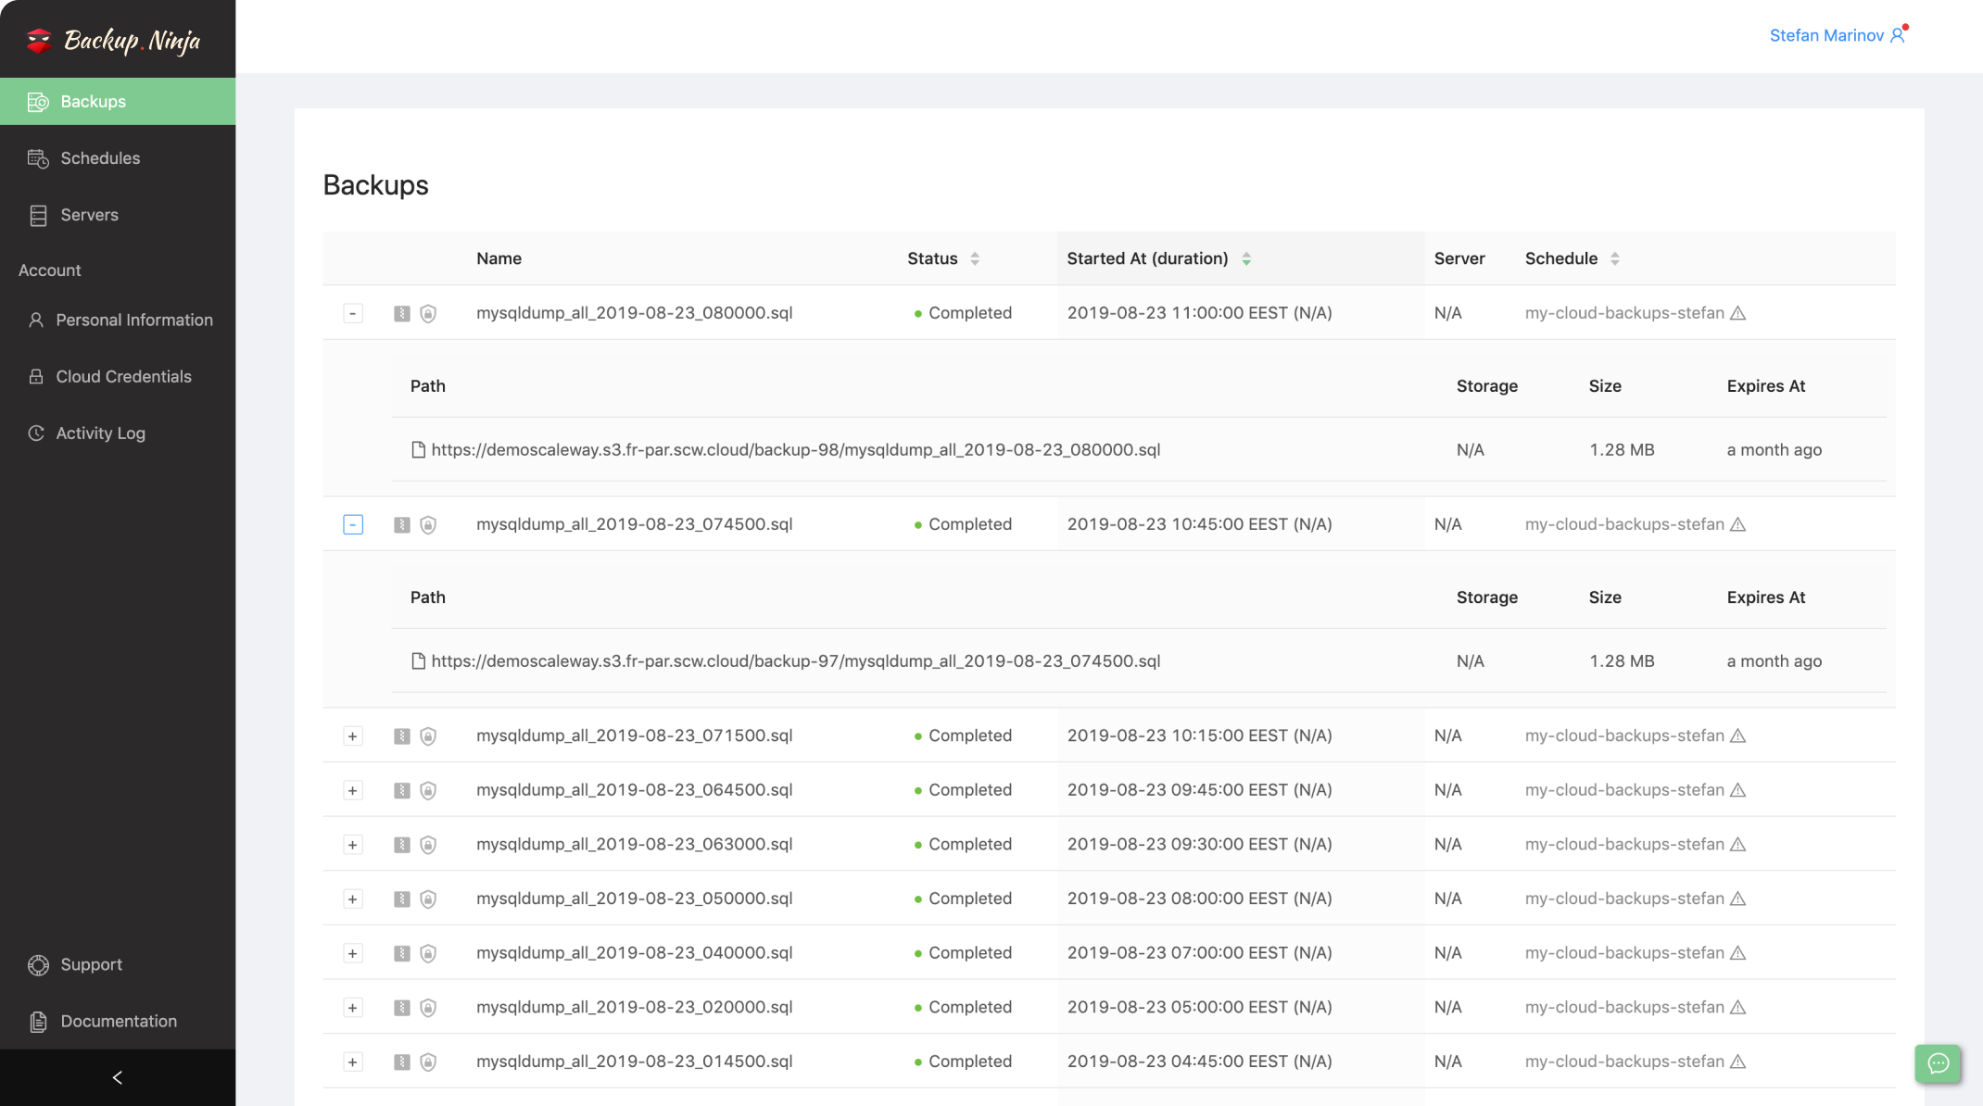Expand the mysqldump_all_2019-08-23_040000.sql row
Image resolution: width=1983 pixels, height=1106 pixels.
pyautogui.click(x=352, y=953)
